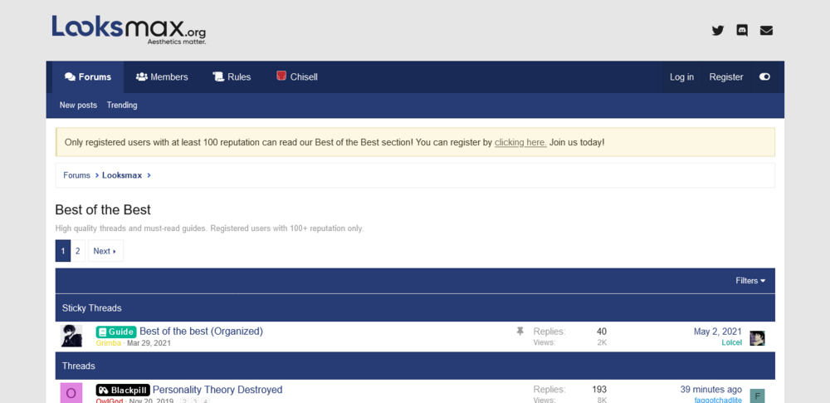Open New posts sub-navigation link
This screenshot has height=403, width=830.
(78, 105)
